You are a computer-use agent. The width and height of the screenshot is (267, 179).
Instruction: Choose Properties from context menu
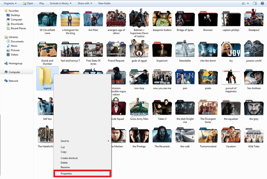pos(82,174)
